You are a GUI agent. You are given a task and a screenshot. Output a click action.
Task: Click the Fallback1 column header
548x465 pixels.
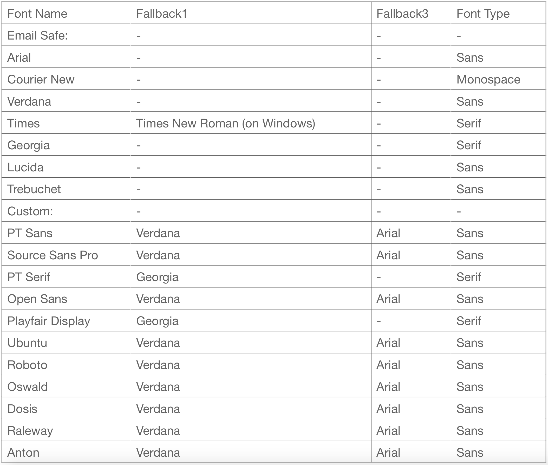click(x=161, y=14)
